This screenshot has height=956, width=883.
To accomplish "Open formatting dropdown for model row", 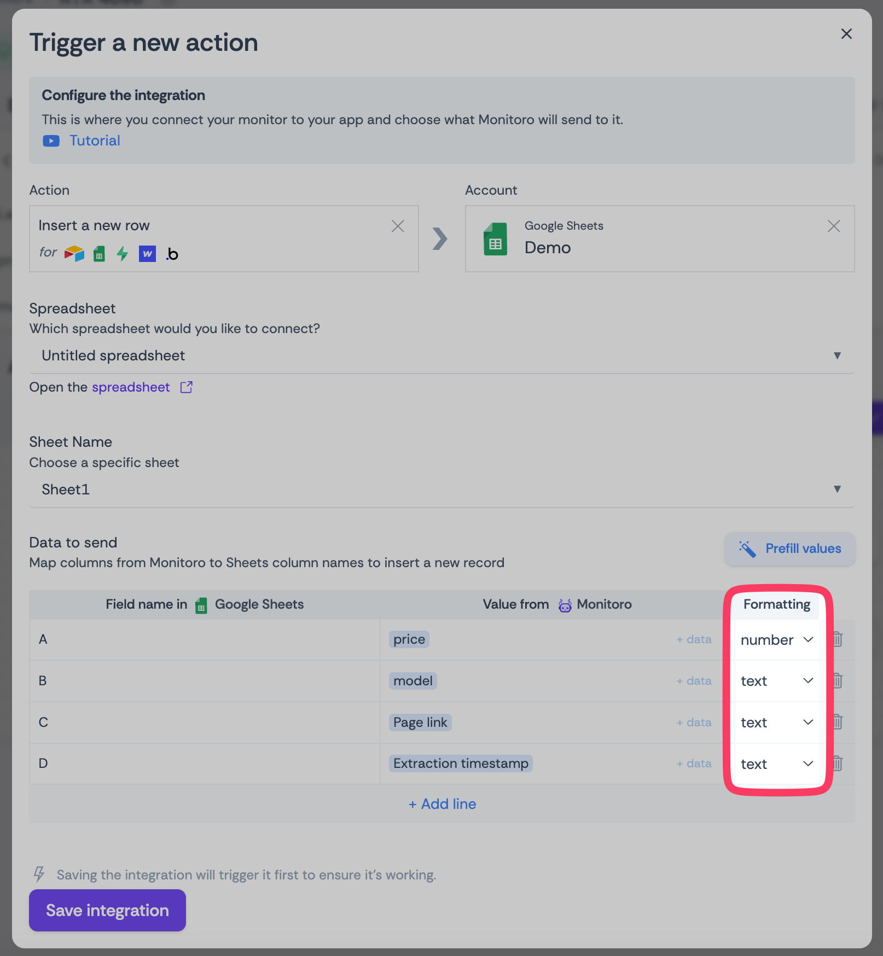I will pos(776,681).
